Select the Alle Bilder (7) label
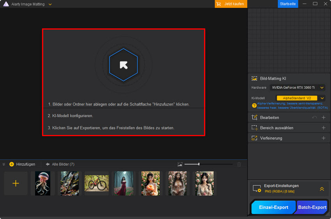The width and height of the screenshot is (331, 219). pos(63,164)
